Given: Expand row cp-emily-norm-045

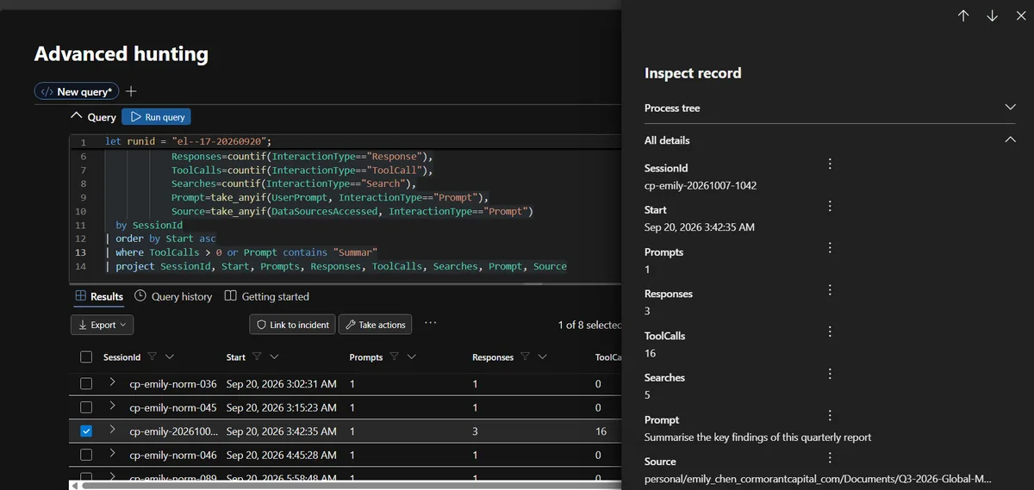Looking at the screenshot, I should (112, 407).
